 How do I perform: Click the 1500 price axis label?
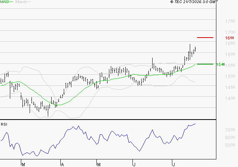230,76
